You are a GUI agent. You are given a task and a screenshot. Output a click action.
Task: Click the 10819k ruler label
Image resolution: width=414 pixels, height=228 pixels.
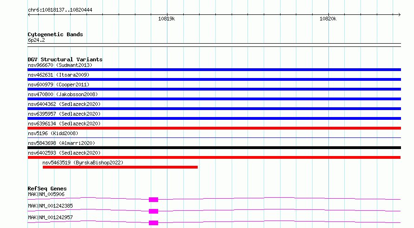click(167, 19)
